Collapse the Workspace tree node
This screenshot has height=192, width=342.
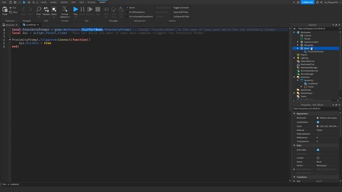[294, 32]
